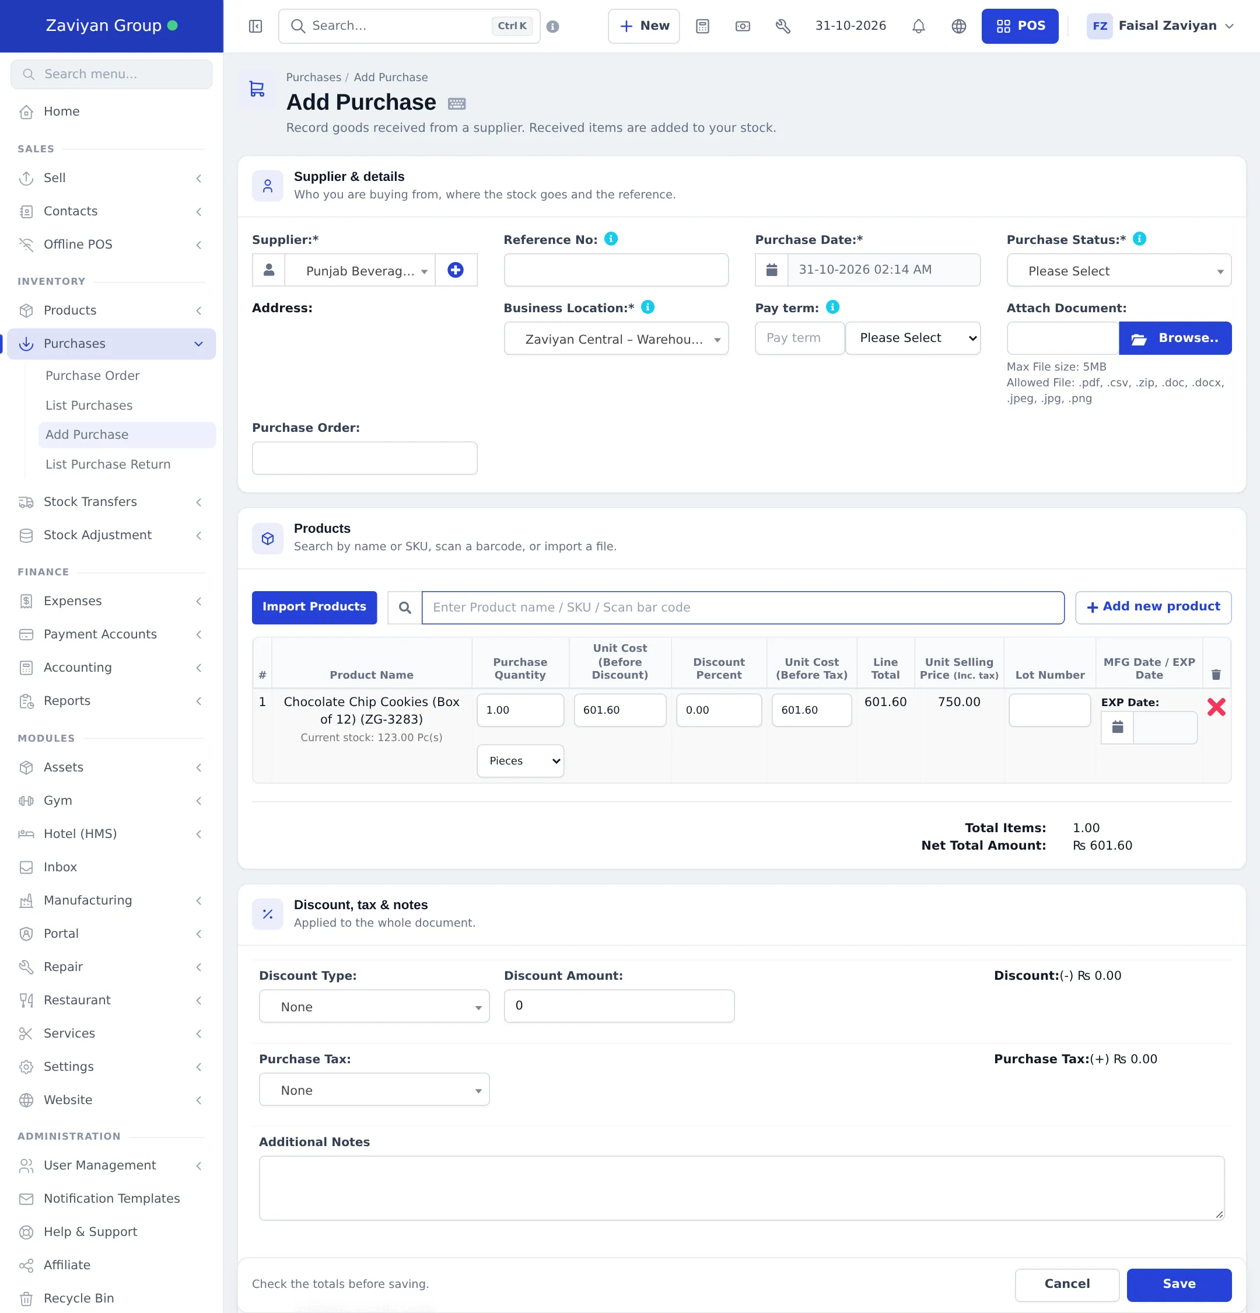Click Import Products button
Viewport: 1260px width, 1313px height.
[314, 607]
